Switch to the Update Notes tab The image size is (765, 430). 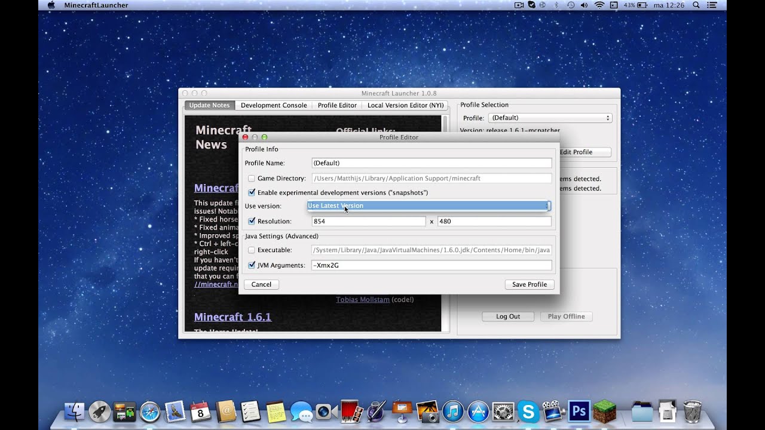[209, 105]
